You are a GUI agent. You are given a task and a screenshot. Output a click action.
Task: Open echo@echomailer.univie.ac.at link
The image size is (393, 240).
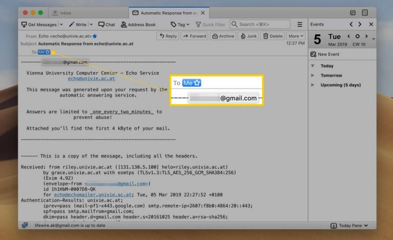[93, 195]
